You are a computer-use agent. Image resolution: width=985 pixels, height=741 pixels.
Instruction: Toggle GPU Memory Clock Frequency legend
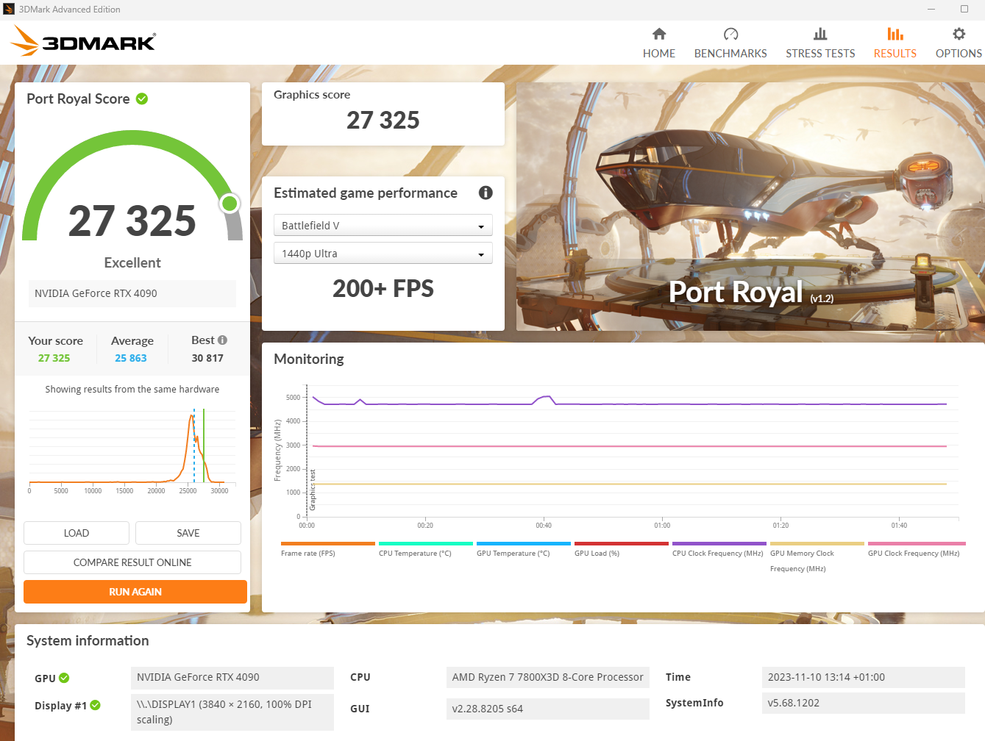click(817, 557)
